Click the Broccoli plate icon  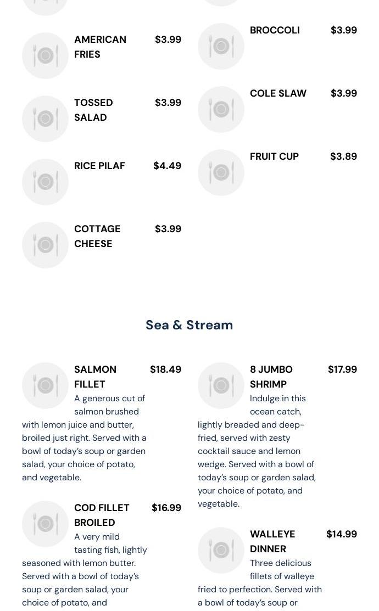click(x=221, y=46)
